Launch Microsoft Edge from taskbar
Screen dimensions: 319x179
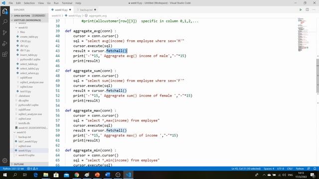[35, 175]
